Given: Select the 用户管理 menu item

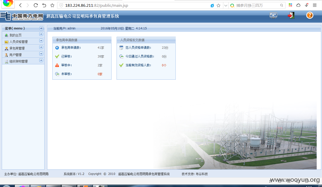Looking at the screenshot, I should click(23, 55).
